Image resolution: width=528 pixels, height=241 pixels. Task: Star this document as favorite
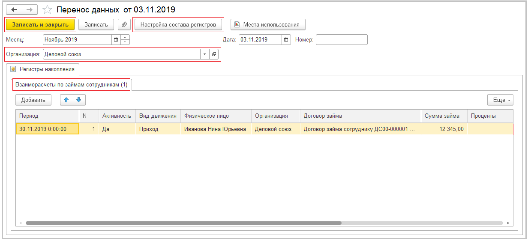tap(48, 9)
